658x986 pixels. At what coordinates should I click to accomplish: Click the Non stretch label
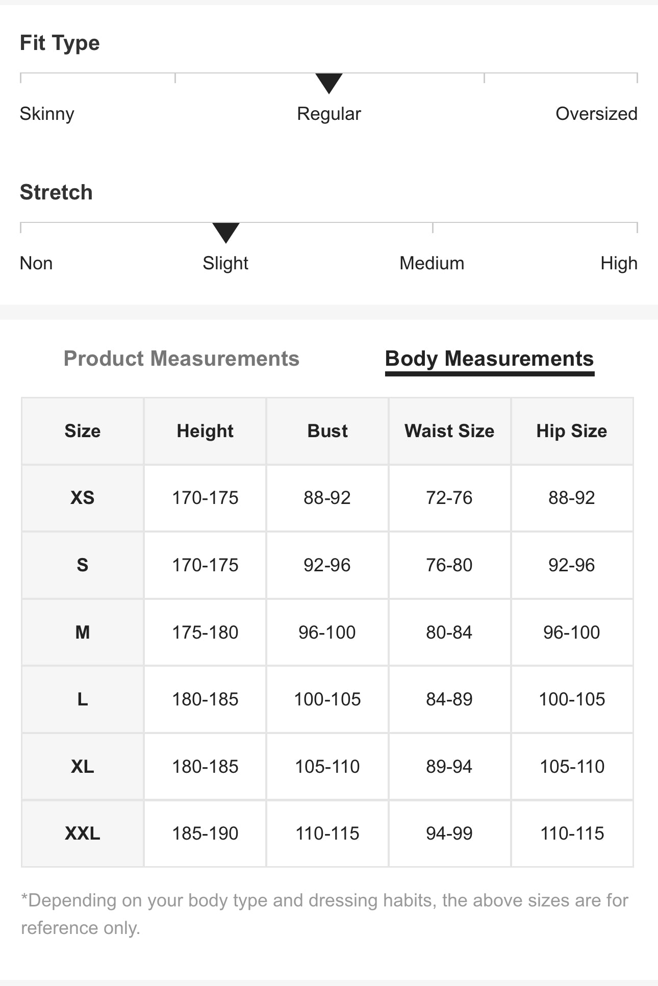36,263
